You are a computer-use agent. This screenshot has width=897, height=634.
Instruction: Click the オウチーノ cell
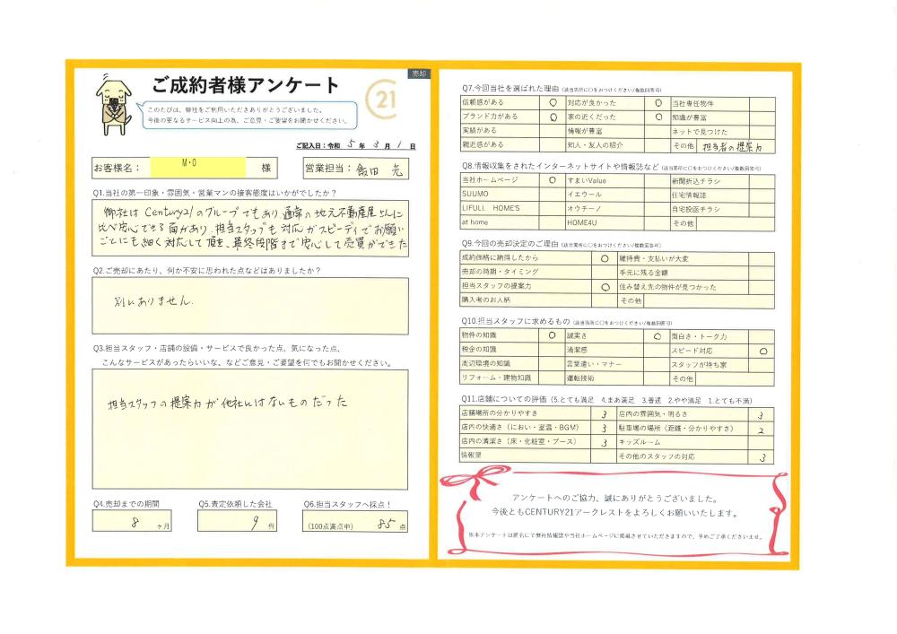point(605,209)
